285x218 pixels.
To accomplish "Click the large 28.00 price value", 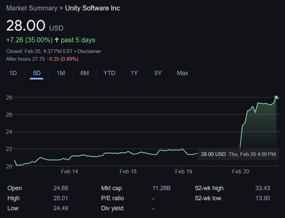I will pos(26,25).
